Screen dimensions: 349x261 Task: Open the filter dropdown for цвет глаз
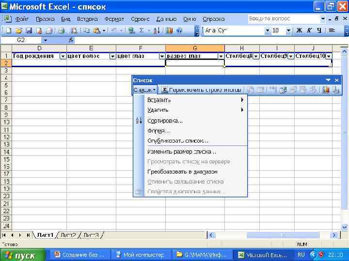pyautogui.click(x=162, y=57)
